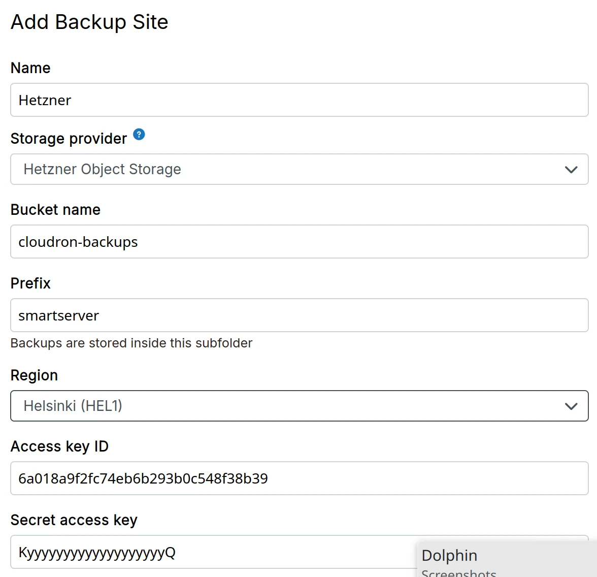Click the Prefix label

coord(30,283)
